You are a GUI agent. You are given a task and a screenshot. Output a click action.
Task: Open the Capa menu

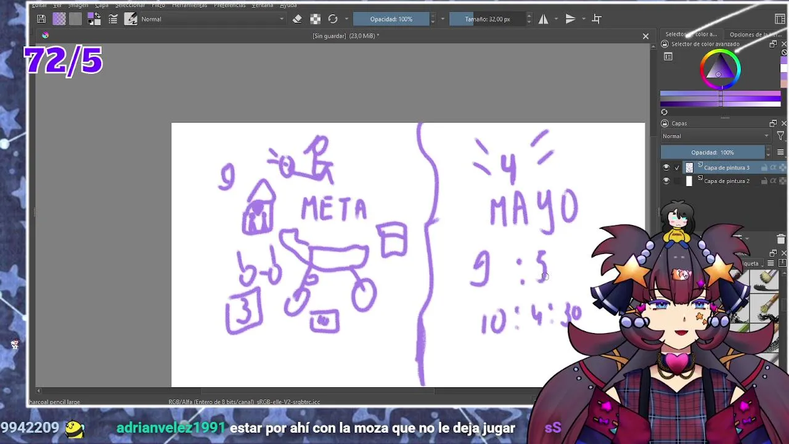[102, 5]
